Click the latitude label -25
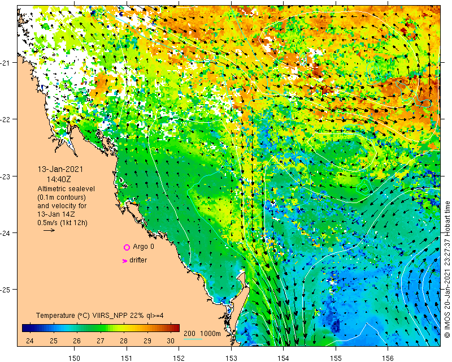This screenshot has height=362, width=452. pos(5,290)
